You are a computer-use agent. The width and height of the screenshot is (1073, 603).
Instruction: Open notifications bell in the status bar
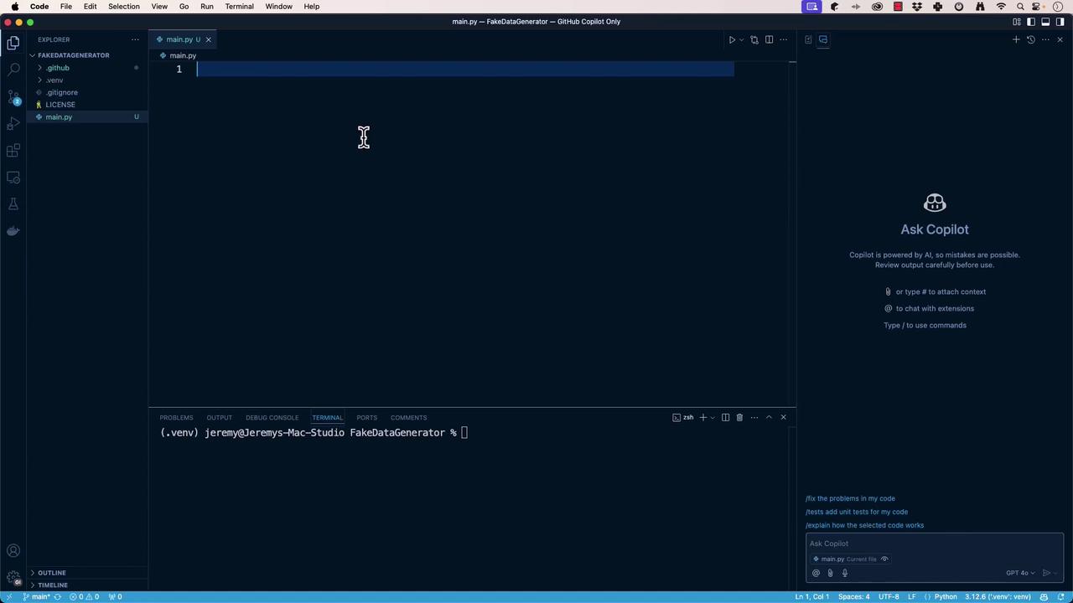coord(1060,596)
